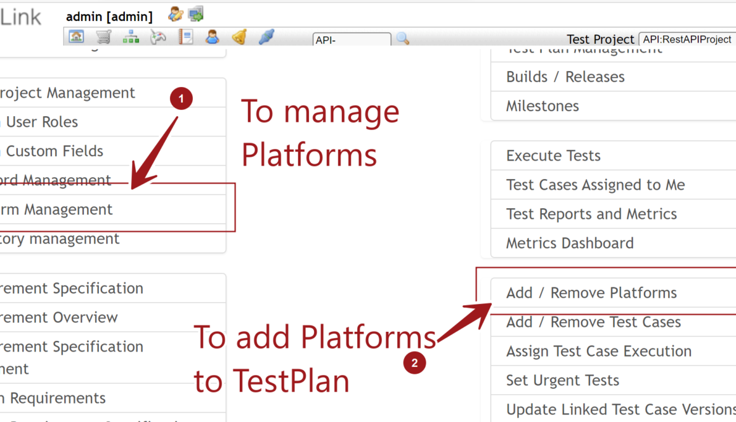736x422 pixels.
Task: Click the gamepad test execution icon
Action: coord(158,37)
